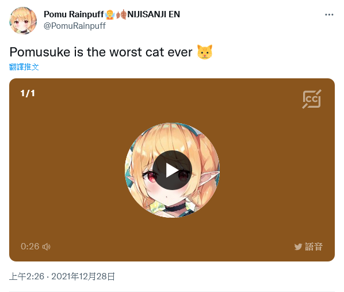
Task: Click the 0:26 duration indicator
Action: click(30, 247)
